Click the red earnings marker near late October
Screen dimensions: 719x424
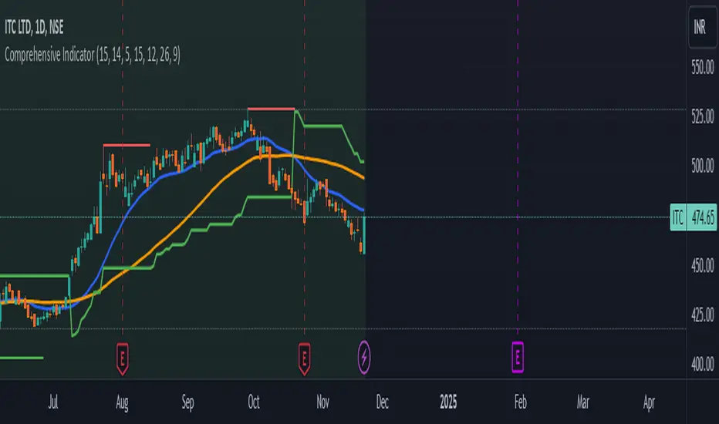pos(305,358)
